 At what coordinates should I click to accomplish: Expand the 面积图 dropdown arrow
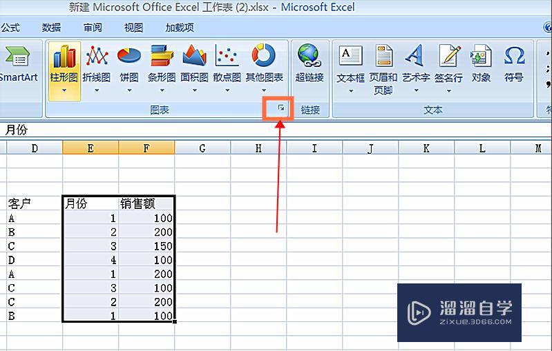195,90
